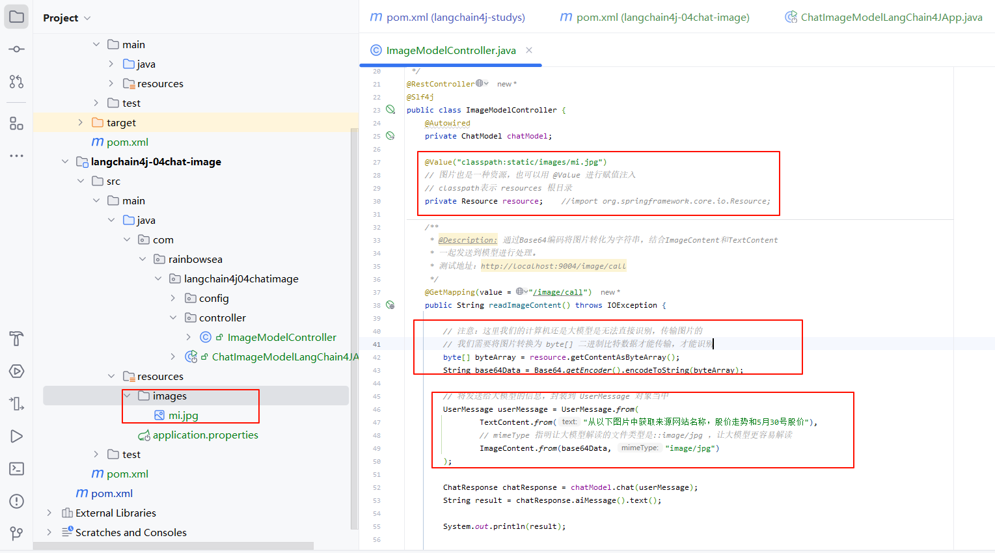This screenshot has width=995, height=553.
Task: Expand External Libraries node
Action: [49, 513]
